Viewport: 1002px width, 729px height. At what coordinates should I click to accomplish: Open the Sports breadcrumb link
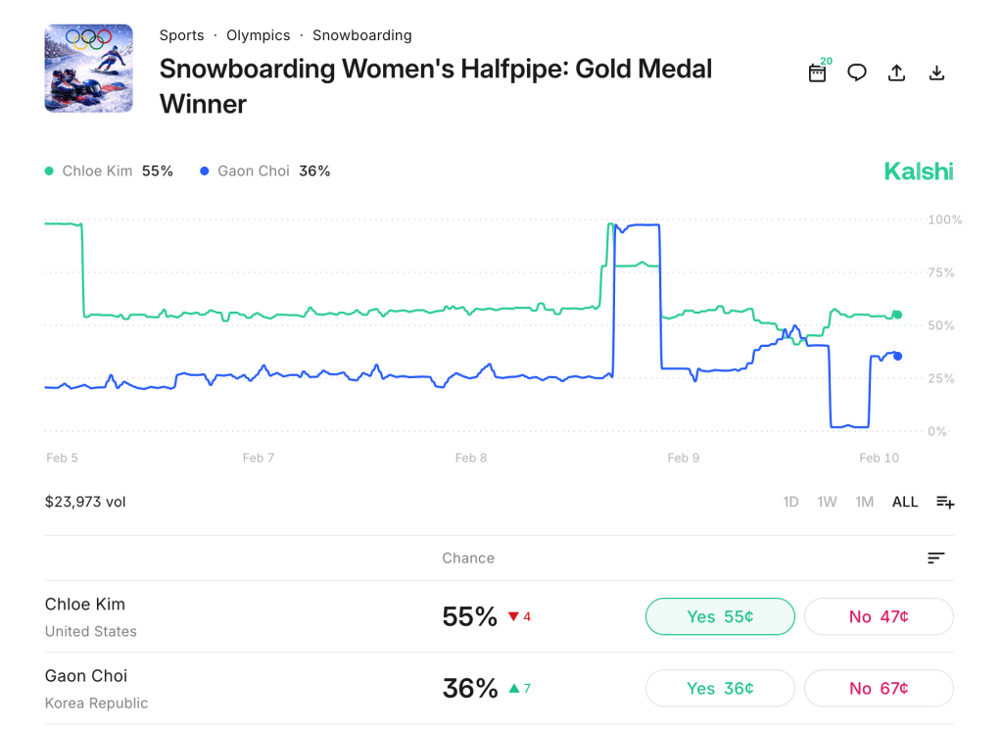point(182,35)
